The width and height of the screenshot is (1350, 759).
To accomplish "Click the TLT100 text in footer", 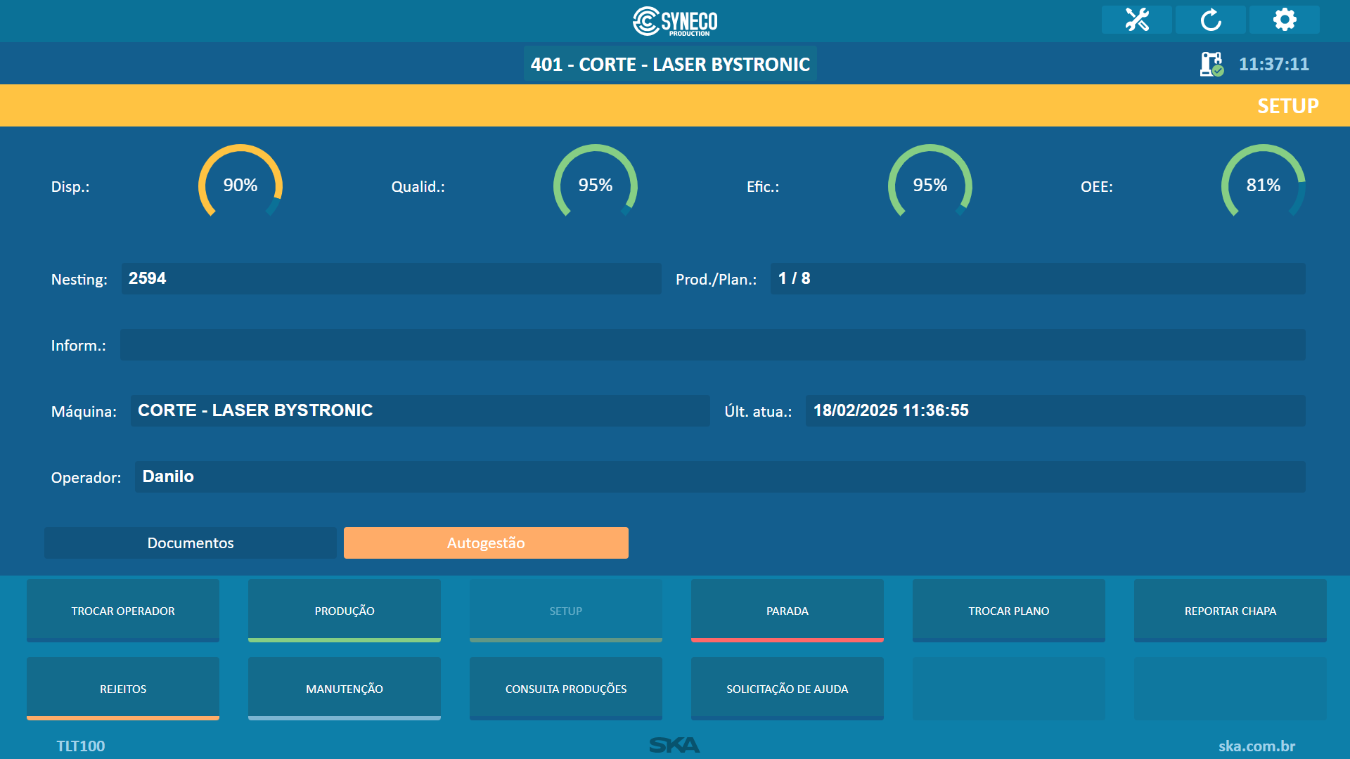I will click(81, 746).
